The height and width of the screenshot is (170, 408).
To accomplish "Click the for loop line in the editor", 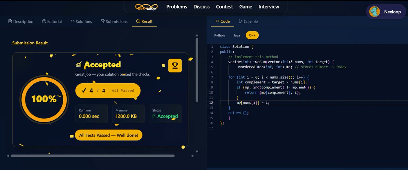I will 269,77.
